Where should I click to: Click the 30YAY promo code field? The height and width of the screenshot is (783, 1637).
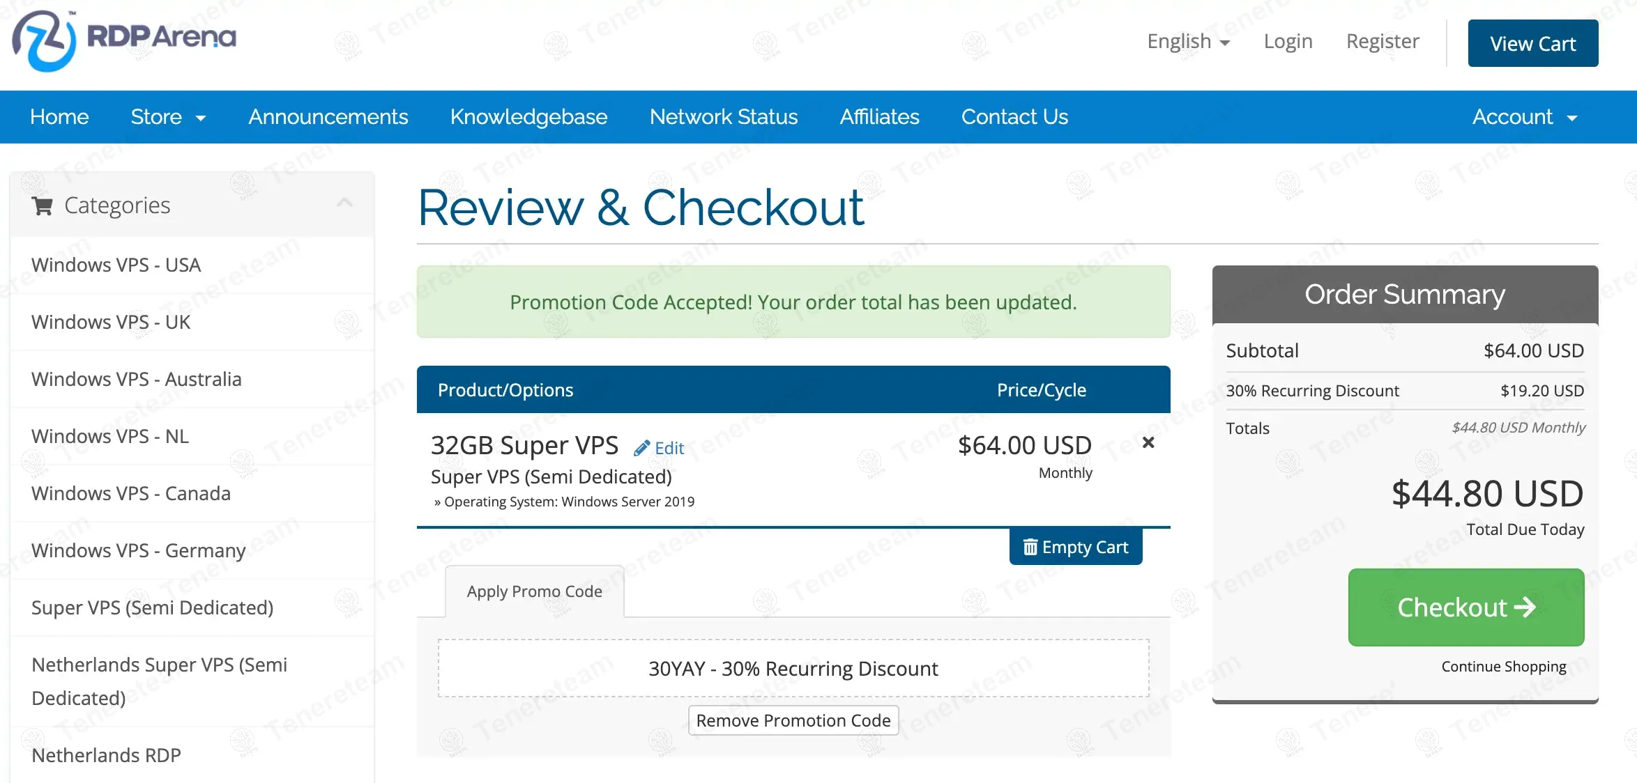coord(793,668)
